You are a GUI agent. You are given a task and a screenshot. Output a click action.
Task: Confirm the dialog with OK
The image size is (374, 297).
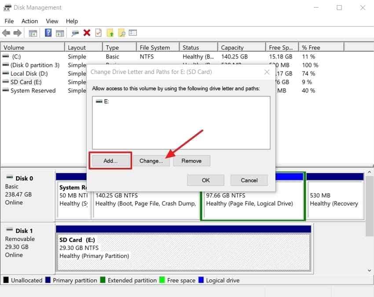[x=205, y=180]
